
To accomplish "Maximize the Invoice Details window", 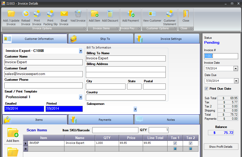I will [x=232, y=3].
